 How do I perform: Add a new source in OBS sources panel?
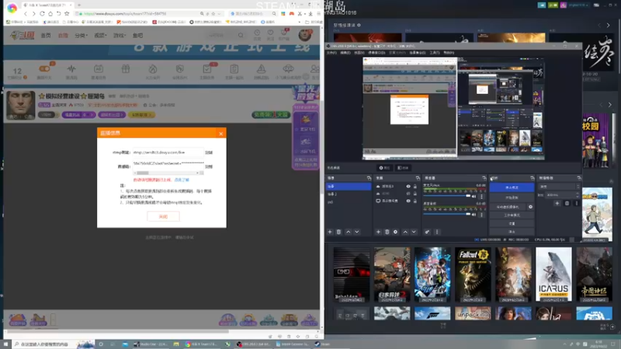(378, 232)
